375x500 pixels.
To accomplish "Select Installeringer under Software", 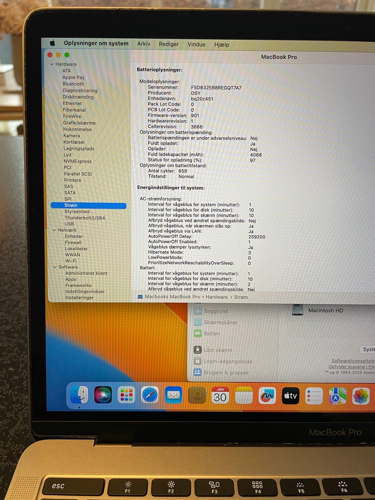I will click(x=79, y=297).
